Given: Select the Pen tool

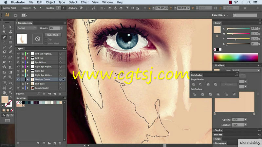Looking at the screenshot, I should (x=4, y=37).
